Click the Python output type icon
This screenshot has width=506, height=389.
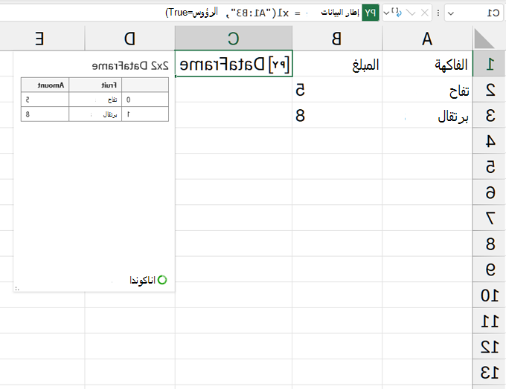(x=397, y=12)
